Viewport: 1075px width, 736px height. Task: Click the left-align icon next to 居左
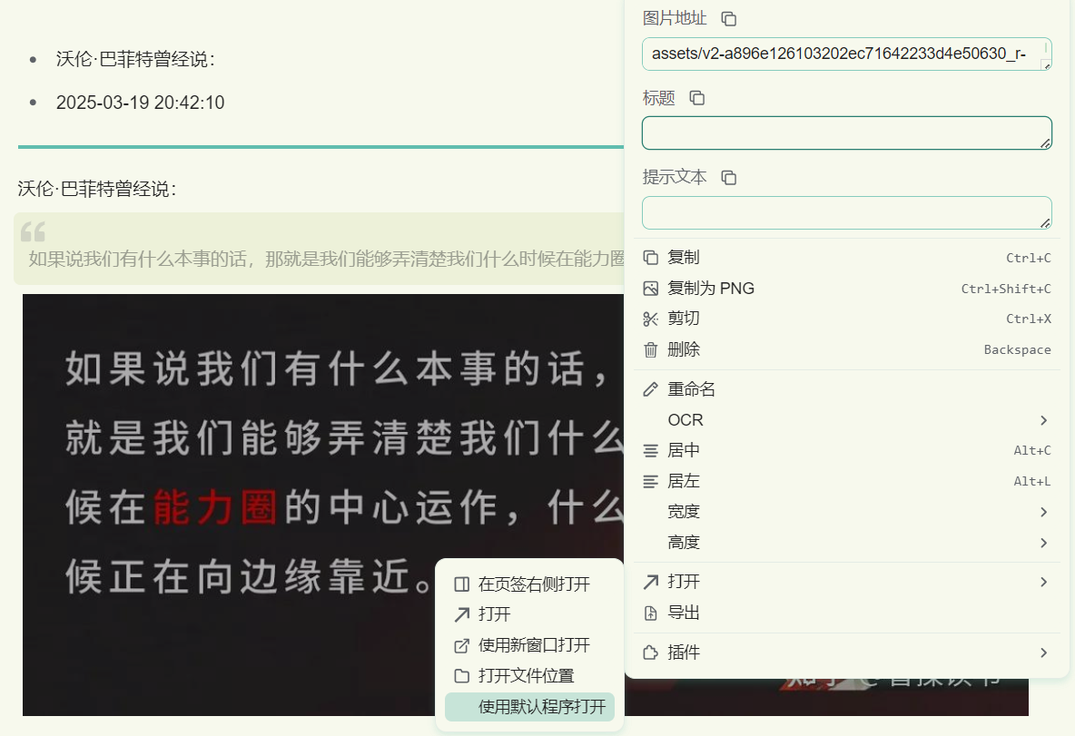point(651,481)
